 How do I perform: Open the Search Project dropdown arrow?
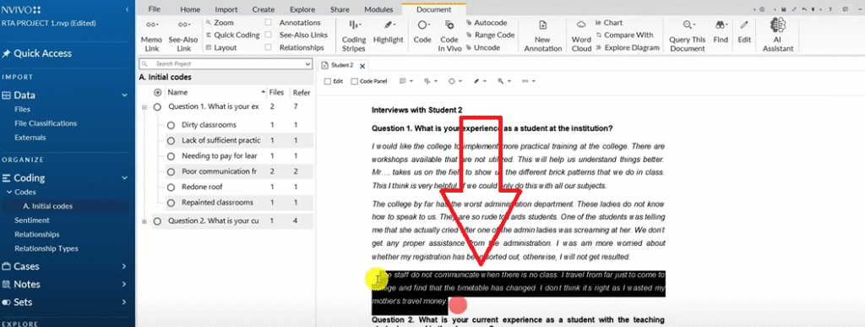coord(307,64)
